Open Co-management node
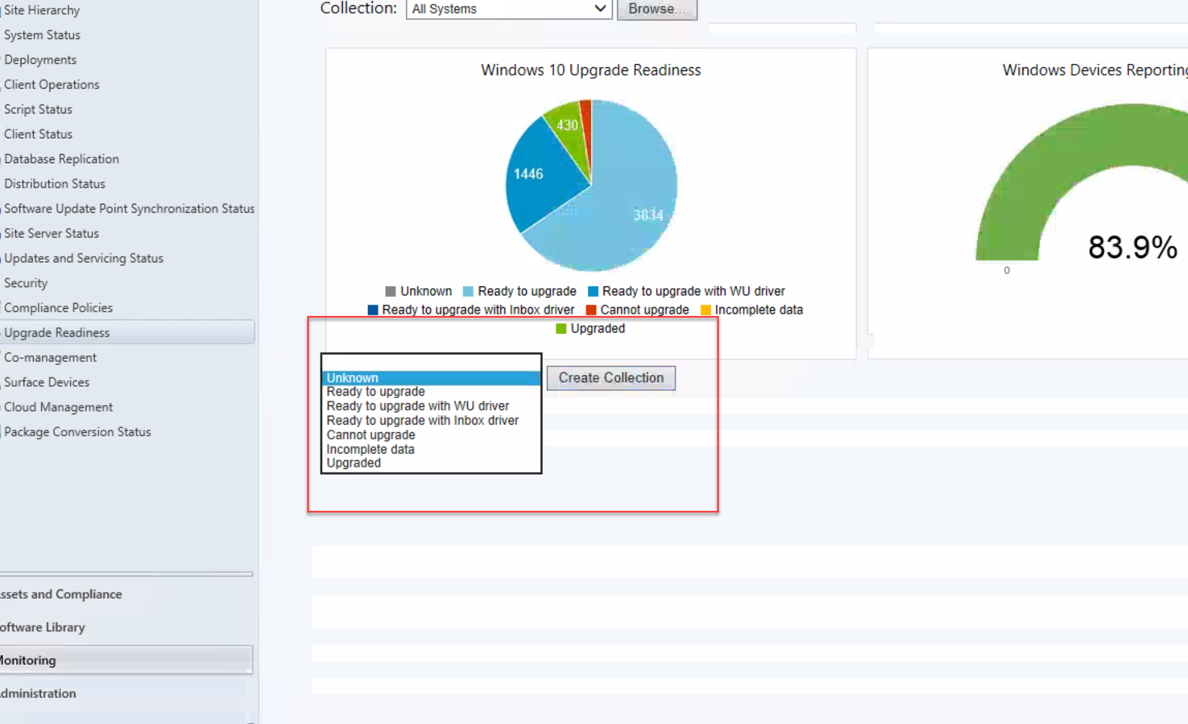 50,357
